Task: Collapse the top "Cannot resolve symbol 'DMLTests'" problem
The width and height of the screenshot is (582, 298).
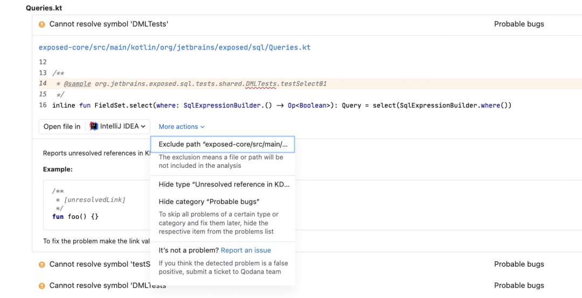Action: pos(109,24)
